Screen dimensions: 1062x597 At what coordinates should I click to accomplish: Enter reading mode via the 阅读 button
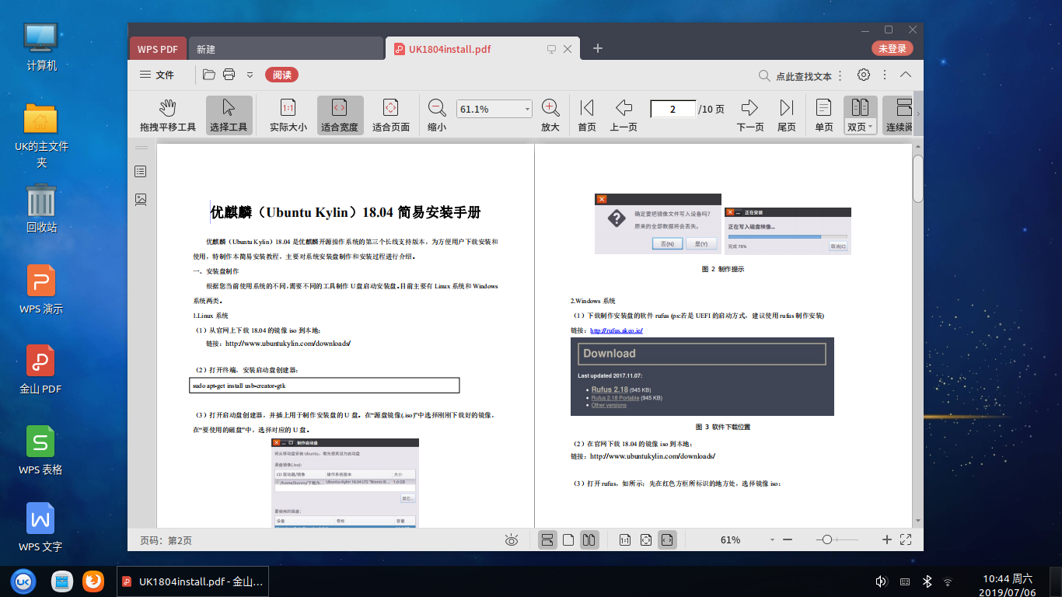(281, 75)
